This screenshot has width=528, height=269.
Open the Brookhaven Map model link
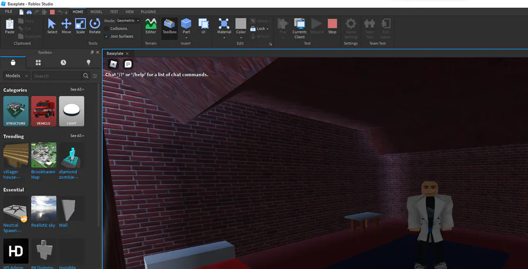point(43,174)
